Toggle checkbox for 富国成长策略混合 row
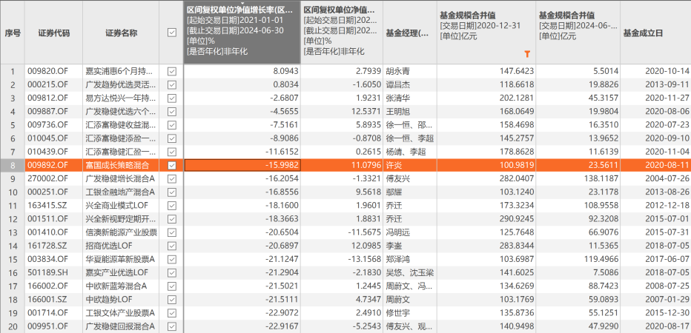691x333 pixels. coord(172,166)
